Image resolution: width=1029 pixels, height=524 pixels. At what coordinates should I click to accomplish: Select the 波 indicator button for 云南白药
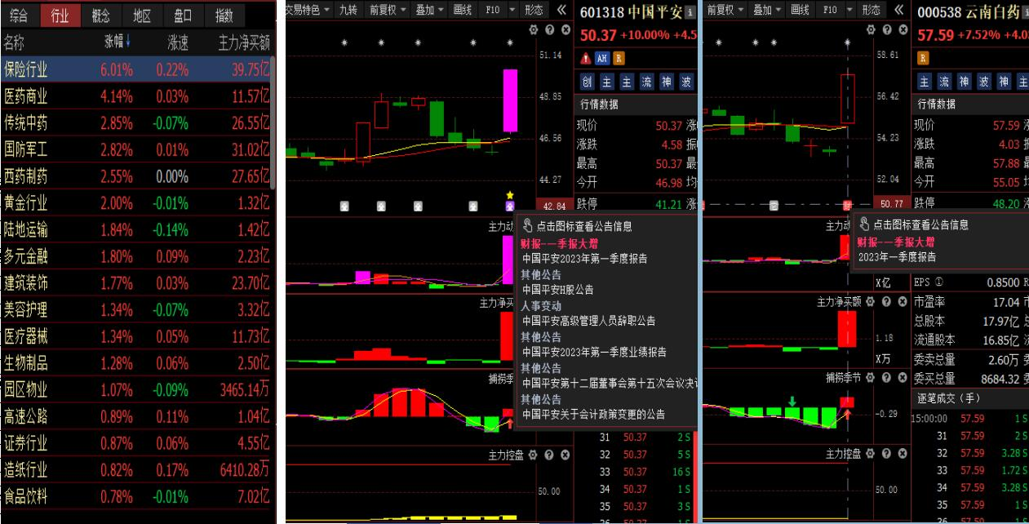click(984, 82)
